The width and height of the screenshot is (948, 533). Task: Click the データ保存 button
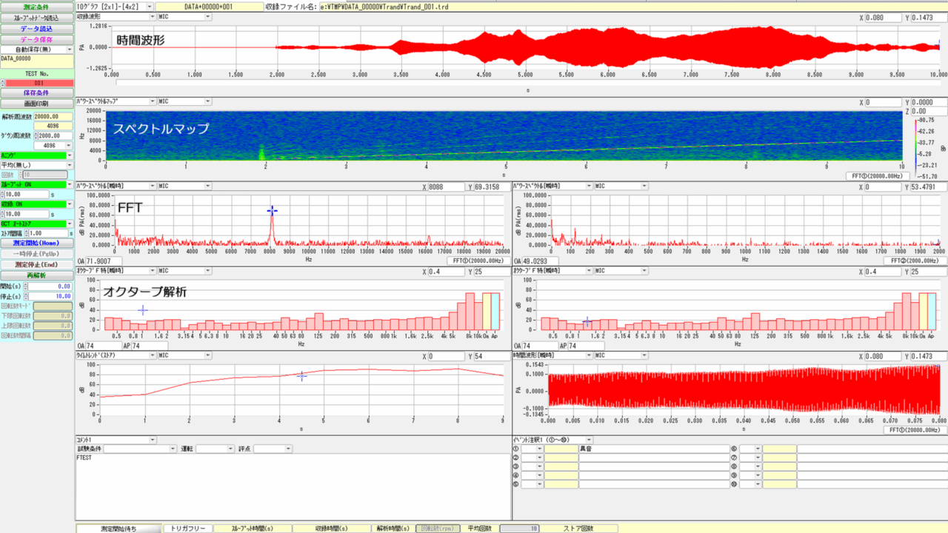pyautogui.click(x=36, y=39)
